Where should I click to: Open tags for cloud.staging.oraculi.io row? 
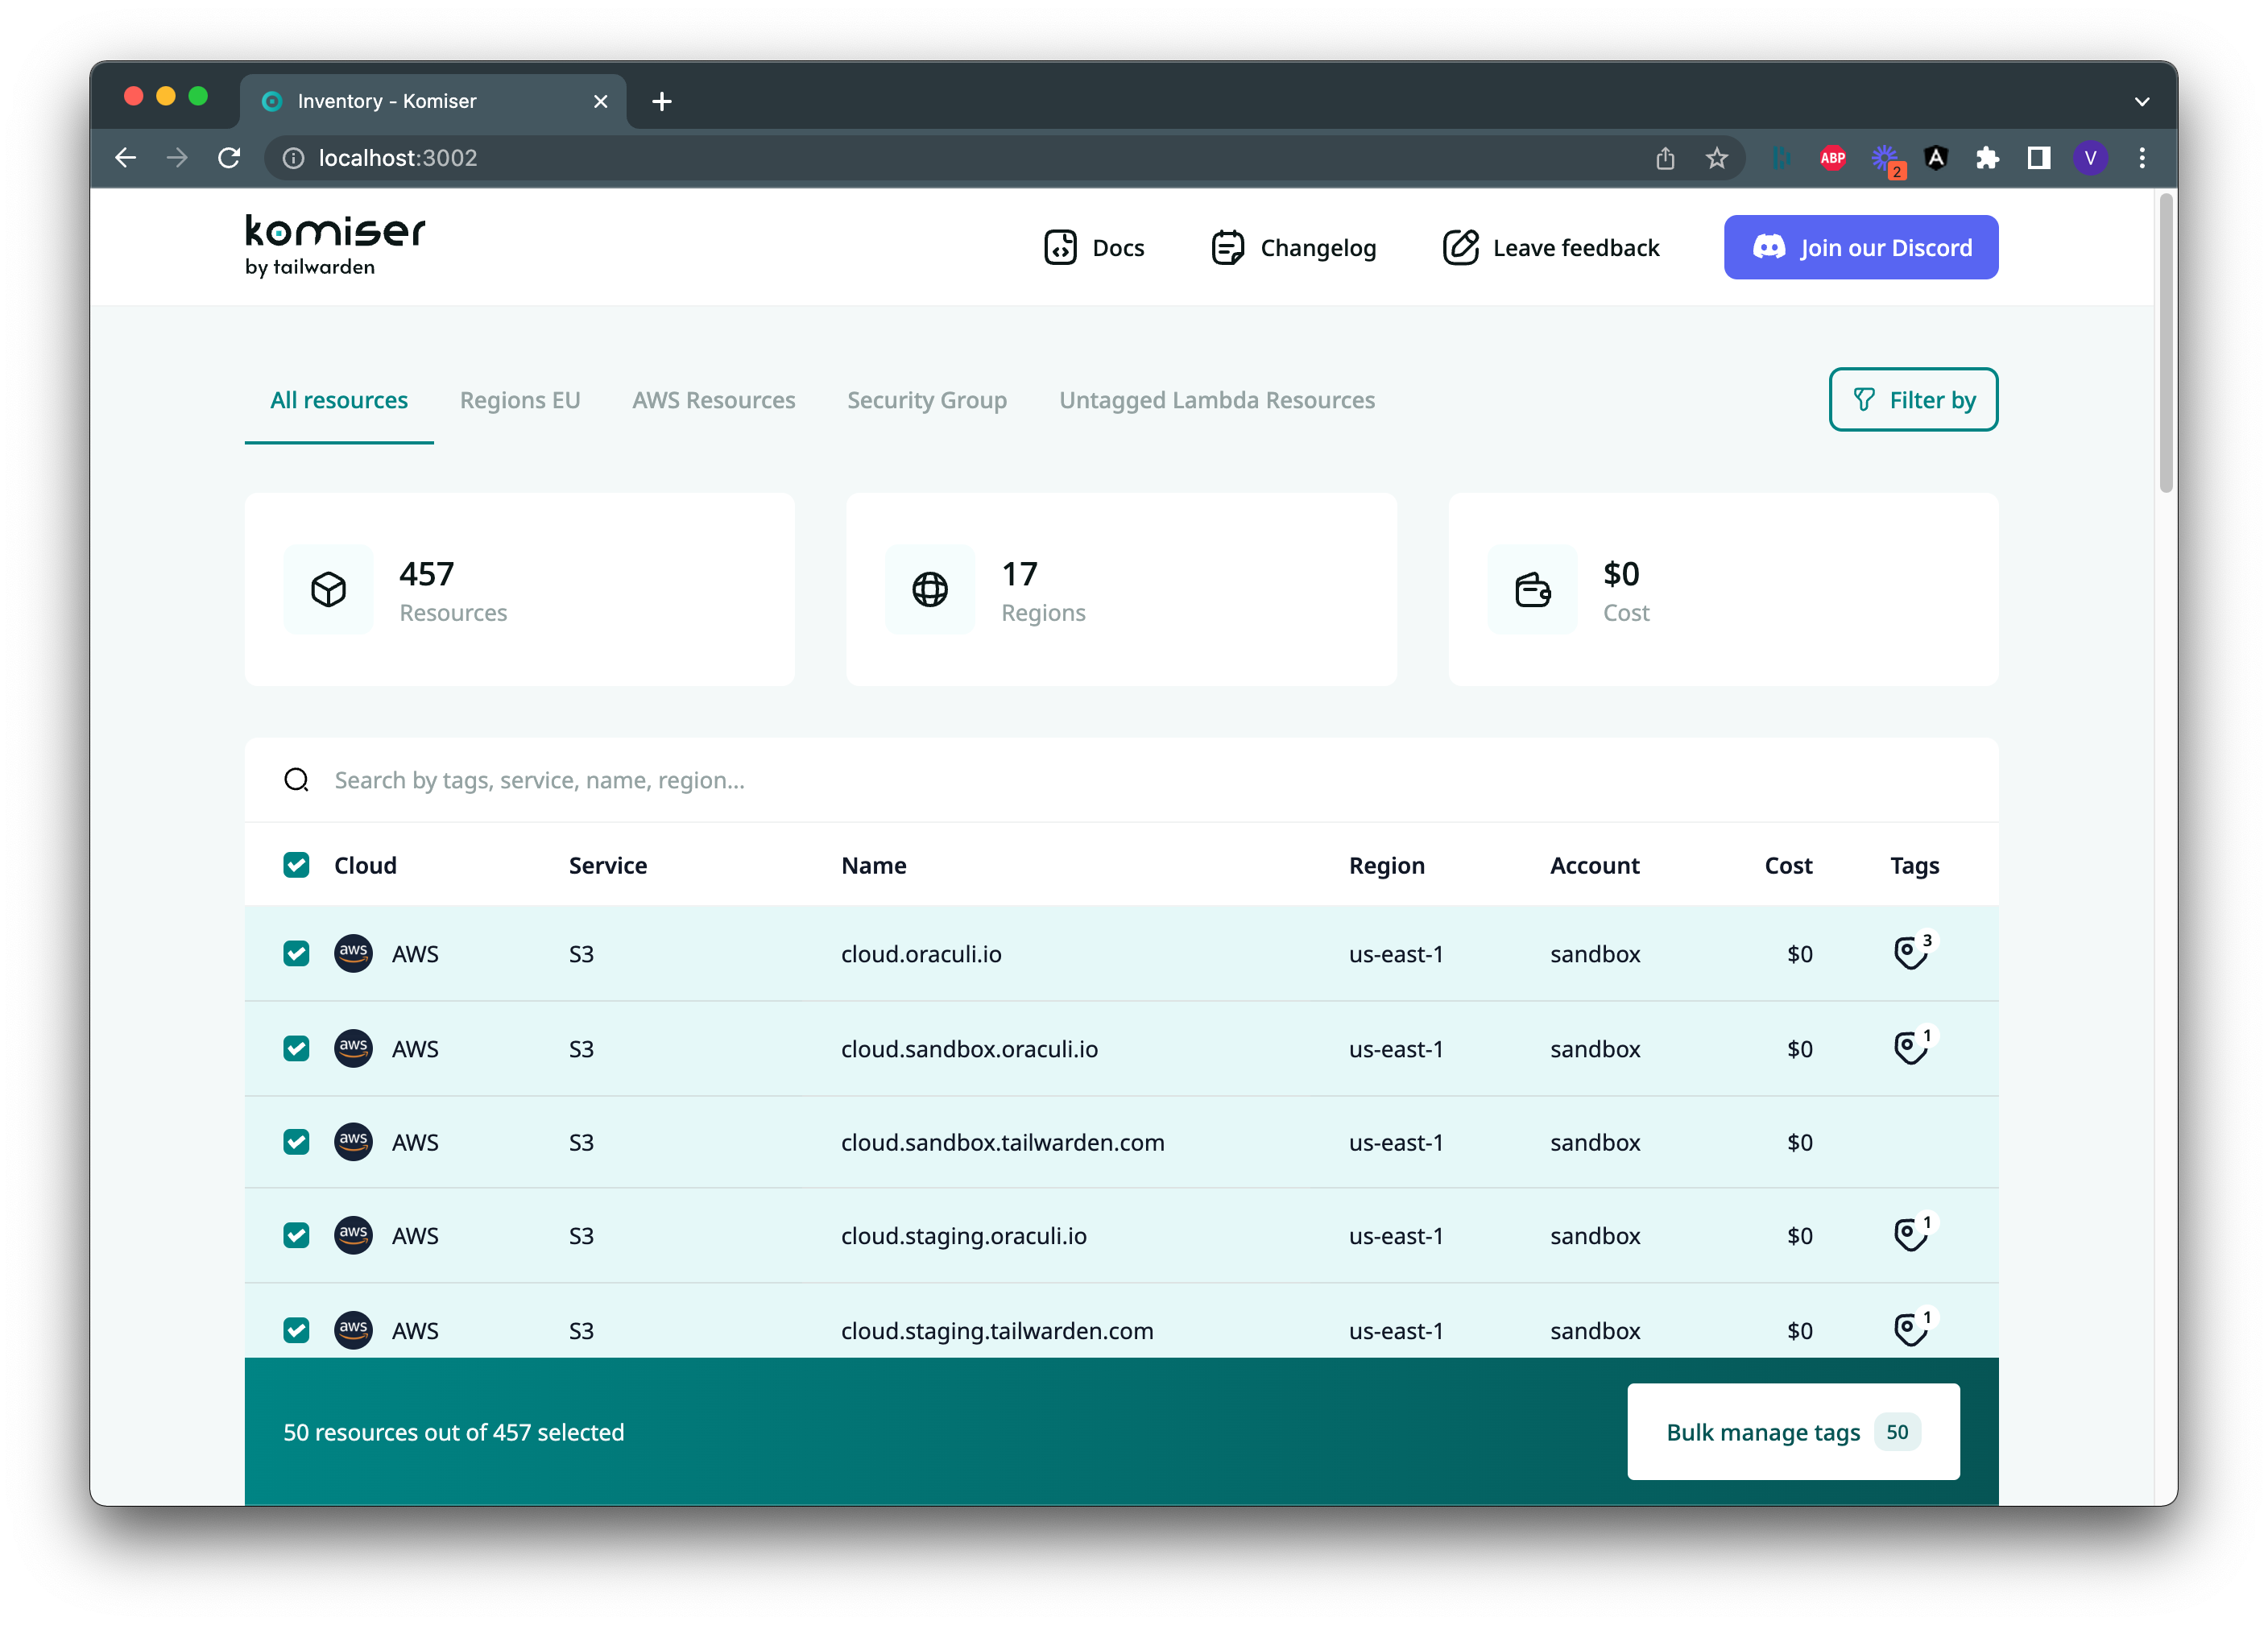(1912, 1233)
